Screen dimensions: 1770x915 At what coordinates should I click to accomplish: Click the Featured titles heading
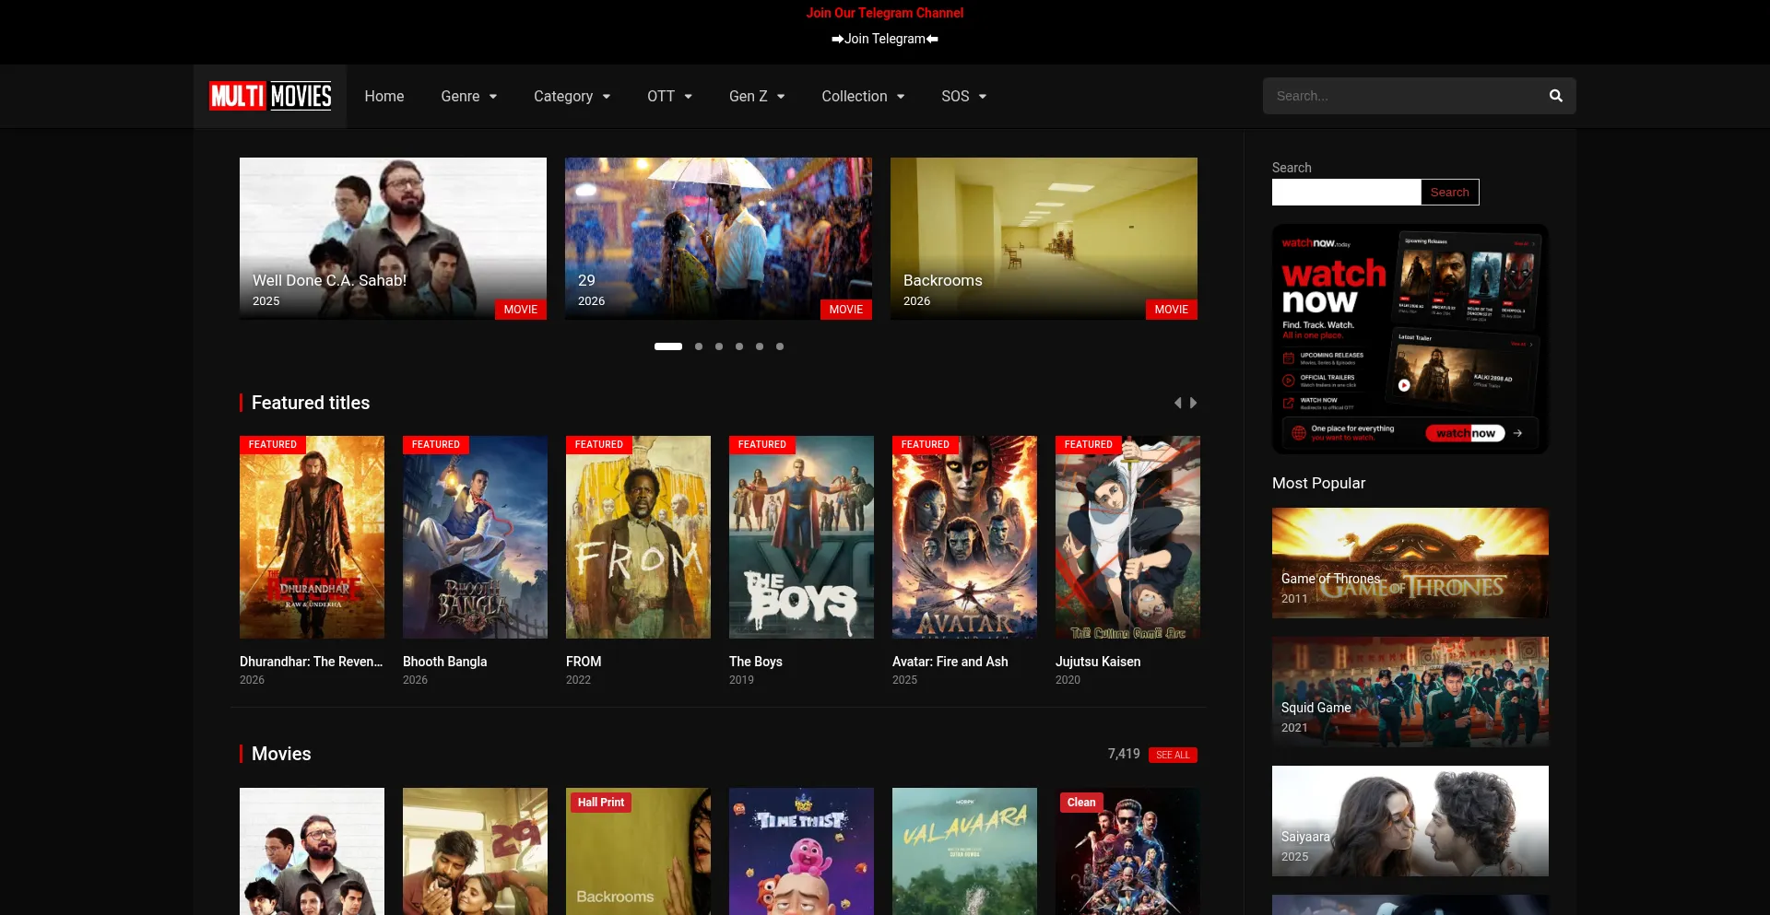[x=311, y=403]
